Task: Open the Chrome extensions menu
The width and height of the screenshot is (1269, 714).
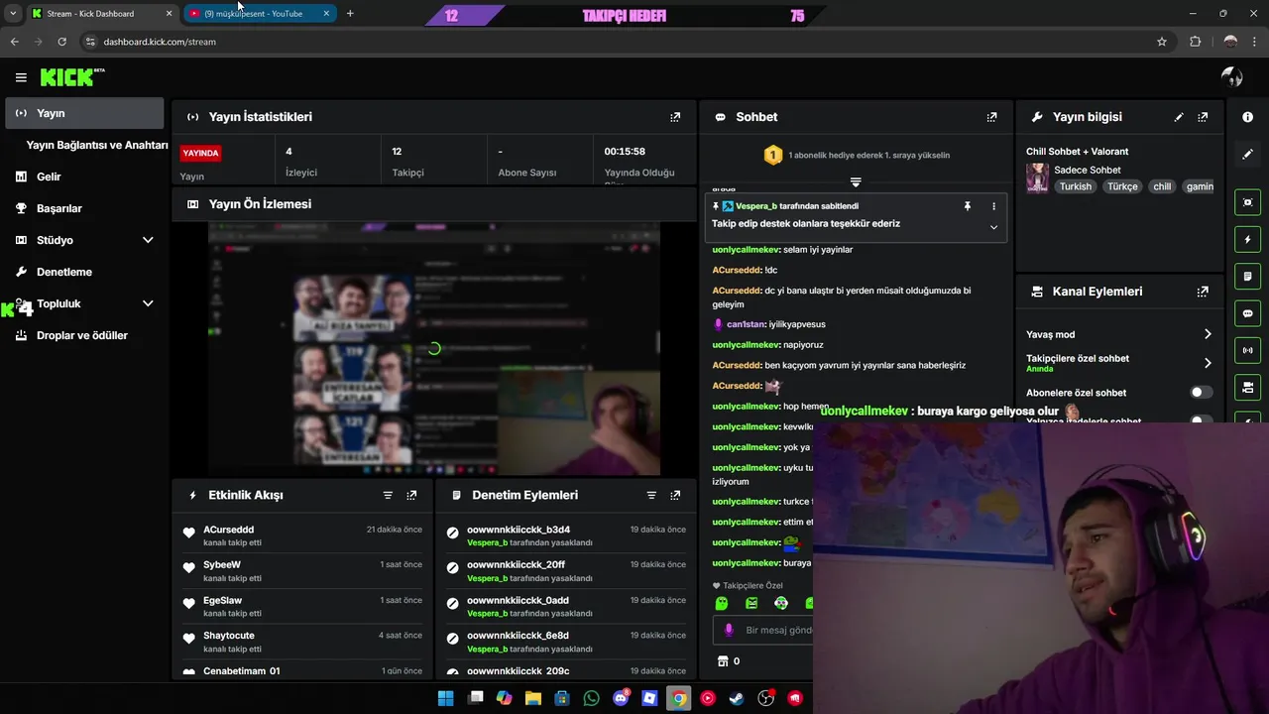Action: pos(1195,42)
